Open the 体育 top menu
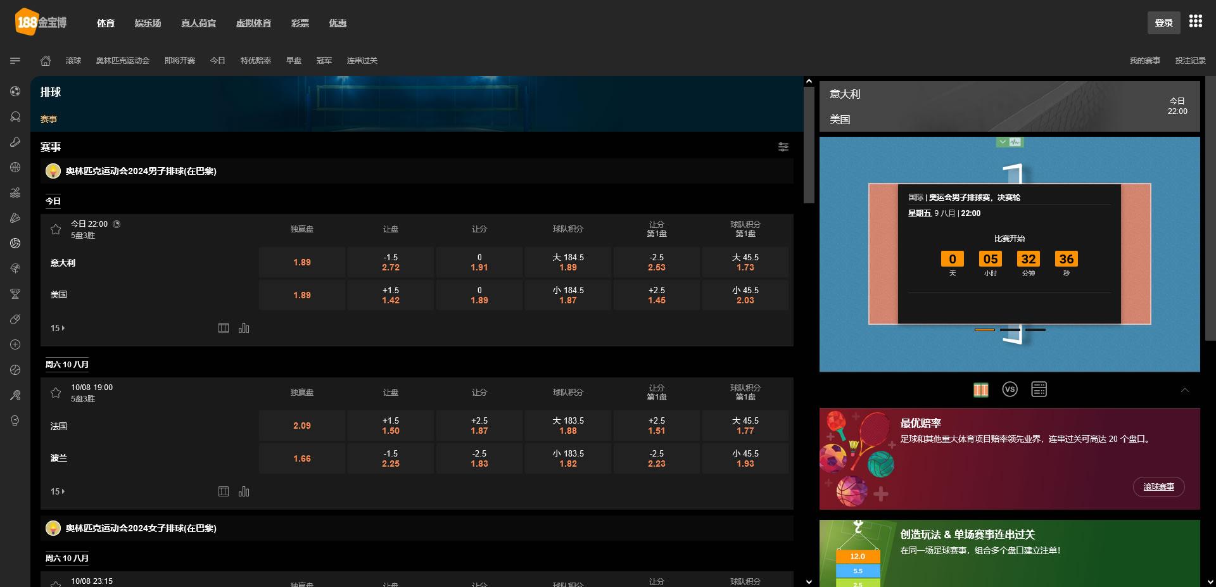 pos(106,23)
